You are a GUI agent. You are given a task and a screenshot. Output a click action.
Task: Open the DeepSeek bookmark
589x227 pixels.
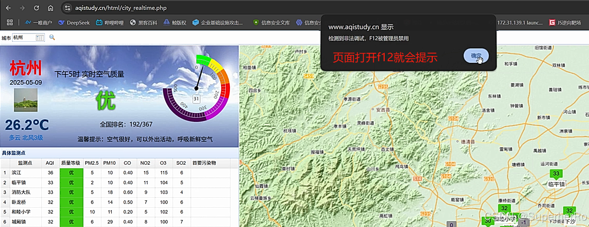pos(74,22)
